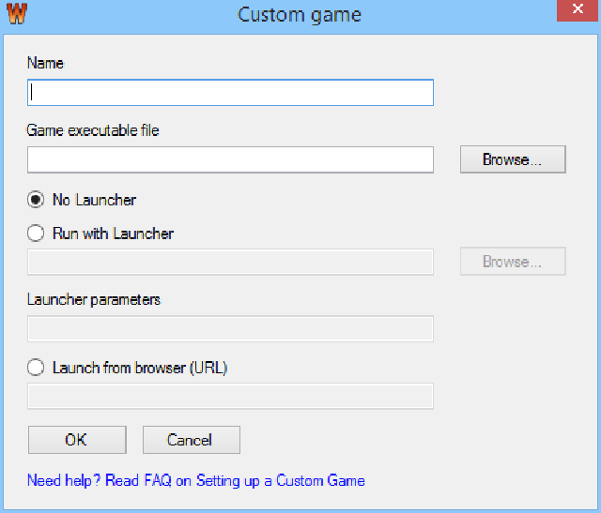Click the greyed-out Browse button for launcher
The image size is (601, 513).
(513, 262)
